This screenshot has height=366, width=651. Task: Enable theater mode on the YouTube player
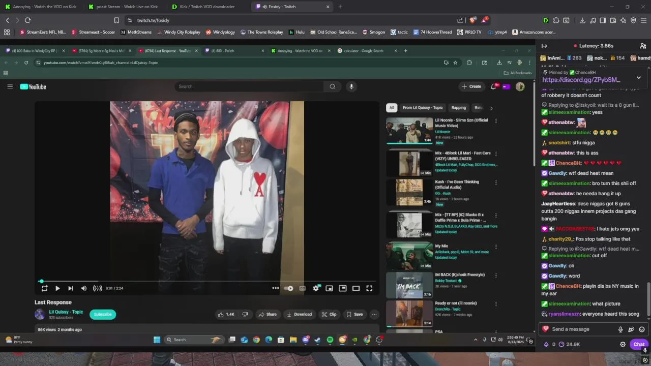click(x=356, y=288)
